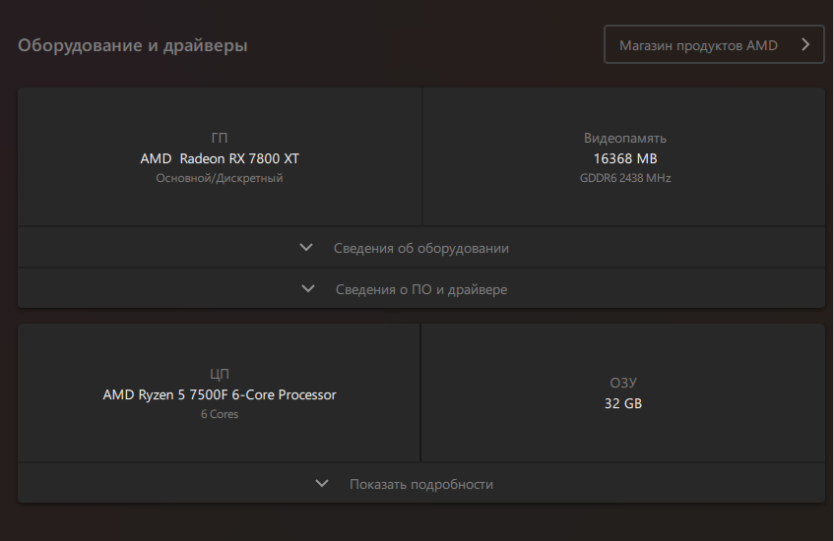
Task: Select the 32 GB RAM value
Action: tap(623, 403)
